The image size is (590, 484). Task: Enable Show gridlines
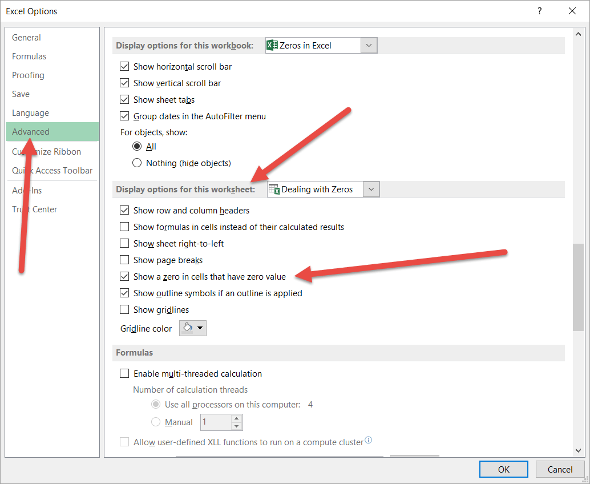(124, 309)
